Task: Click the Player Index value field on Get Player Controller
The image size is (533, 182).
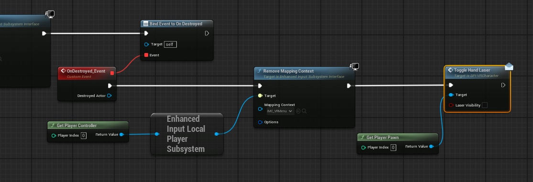Action: point(84,136)
